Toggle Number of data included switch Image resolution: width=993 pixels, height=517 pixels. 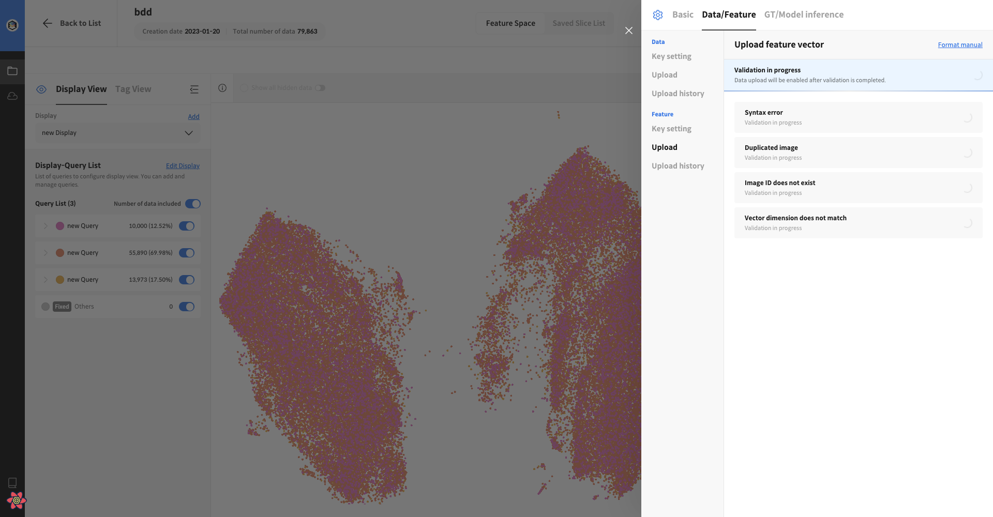point(193,204)
